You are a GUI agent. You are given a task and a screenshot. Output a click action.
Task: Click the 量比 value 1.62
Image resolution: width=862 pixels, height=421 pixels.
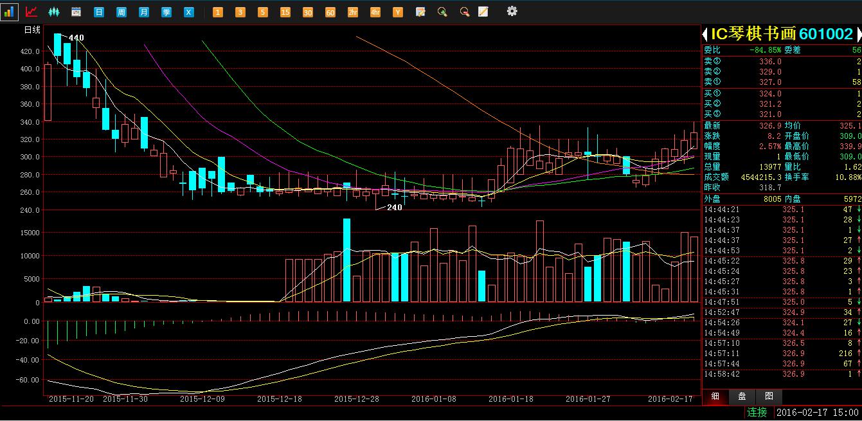click(852, 166)
